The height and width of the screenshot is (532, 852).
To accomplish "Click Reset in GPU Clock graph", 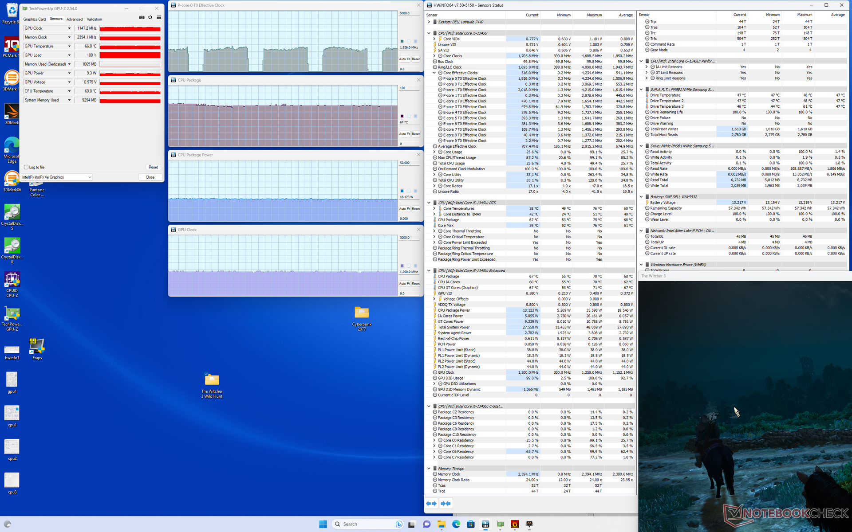I will (x=416, y=283).
